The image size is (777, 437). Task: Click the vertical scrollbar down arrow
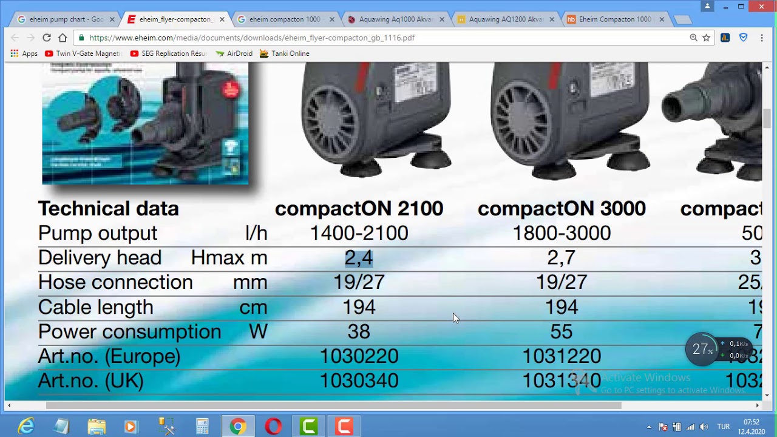[x=767, y=395]
